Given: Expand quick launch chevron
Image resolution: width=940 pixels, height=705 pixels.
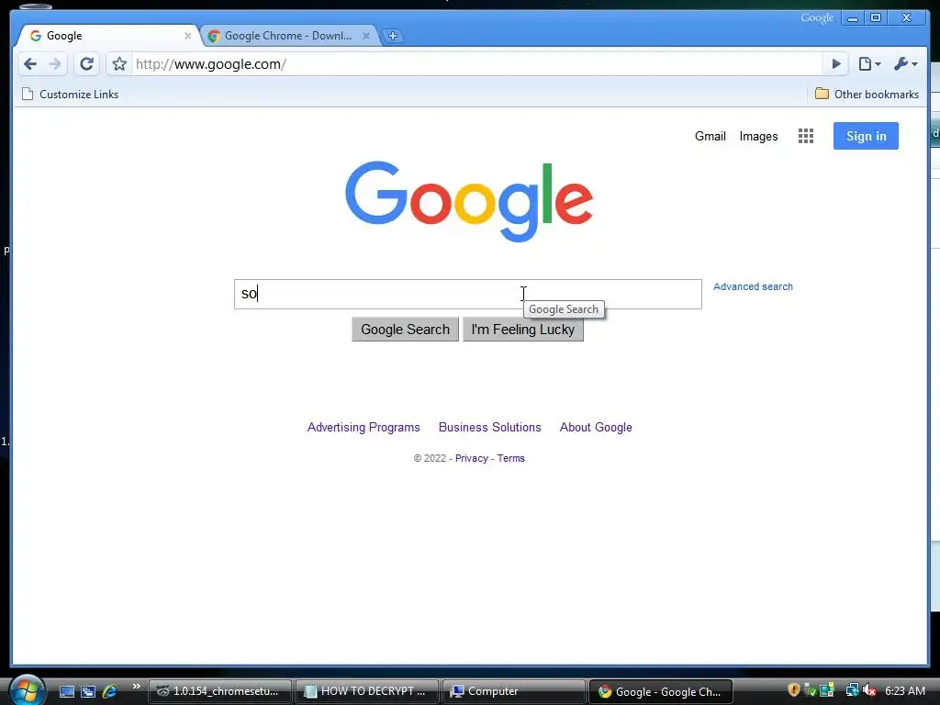Looking at the screenshot, I should [x=137, y=687].
